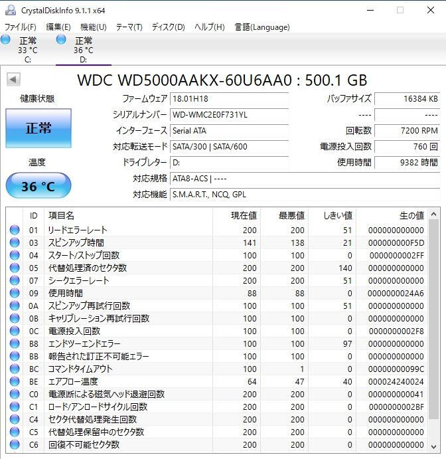Screen dimensions: 446x459
Task: Open the ファイル(F) menu
Action: pos(20,27)
